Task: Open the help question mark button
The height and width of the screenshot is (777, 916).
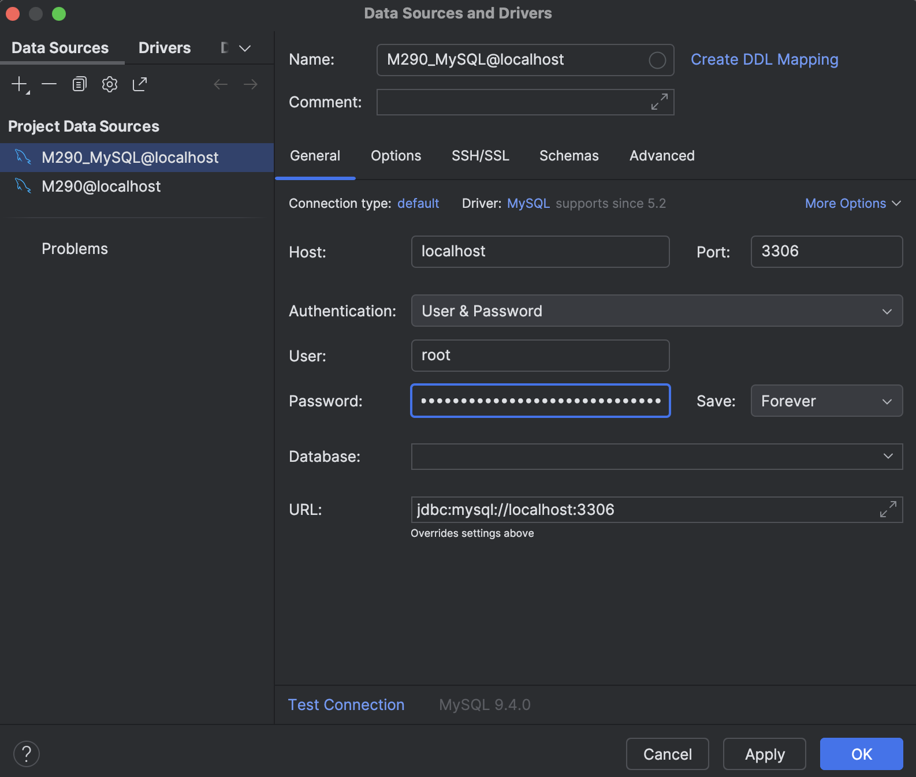Action: pos(27,754)
